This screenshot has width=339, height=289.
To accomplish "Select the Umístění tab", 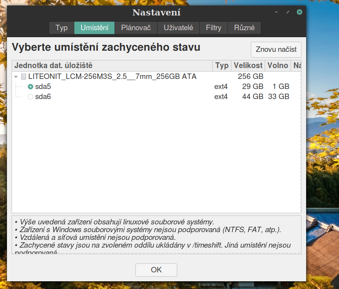I will point(94,28).
